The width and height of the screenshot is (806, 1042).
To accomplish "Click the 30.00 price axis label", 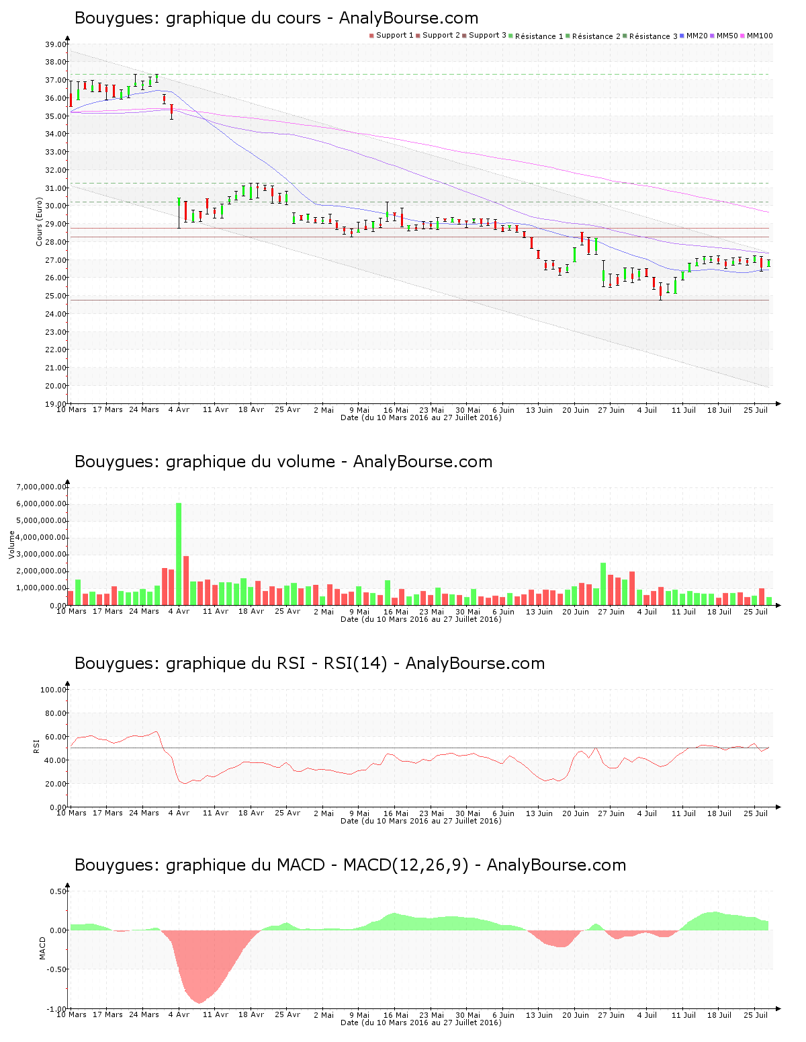I will (56, 206).
